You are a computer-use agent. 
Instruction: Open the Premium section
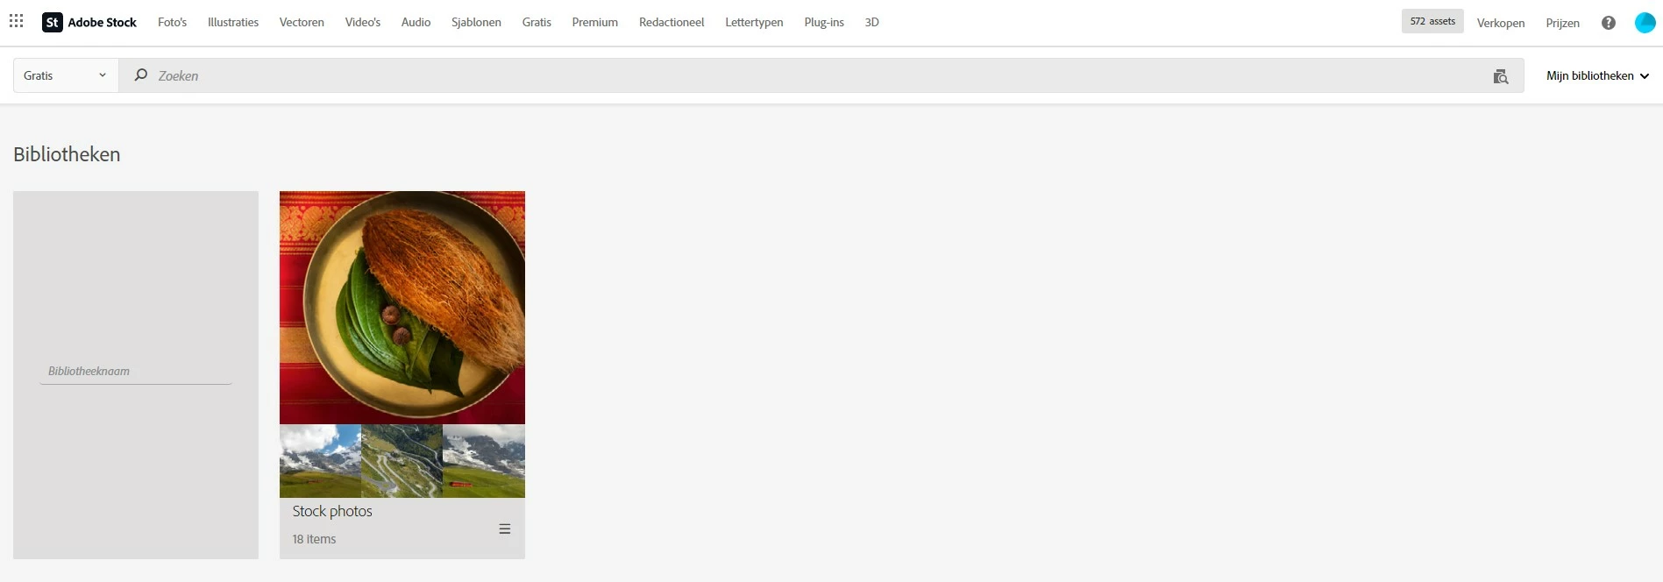click(x=595, y=23)
